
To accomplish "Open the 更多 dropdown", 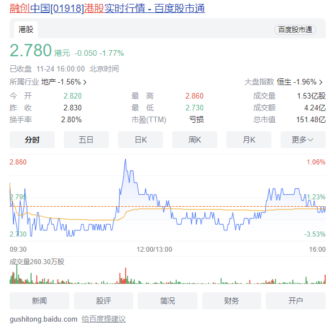I will (x=303, y=140).
